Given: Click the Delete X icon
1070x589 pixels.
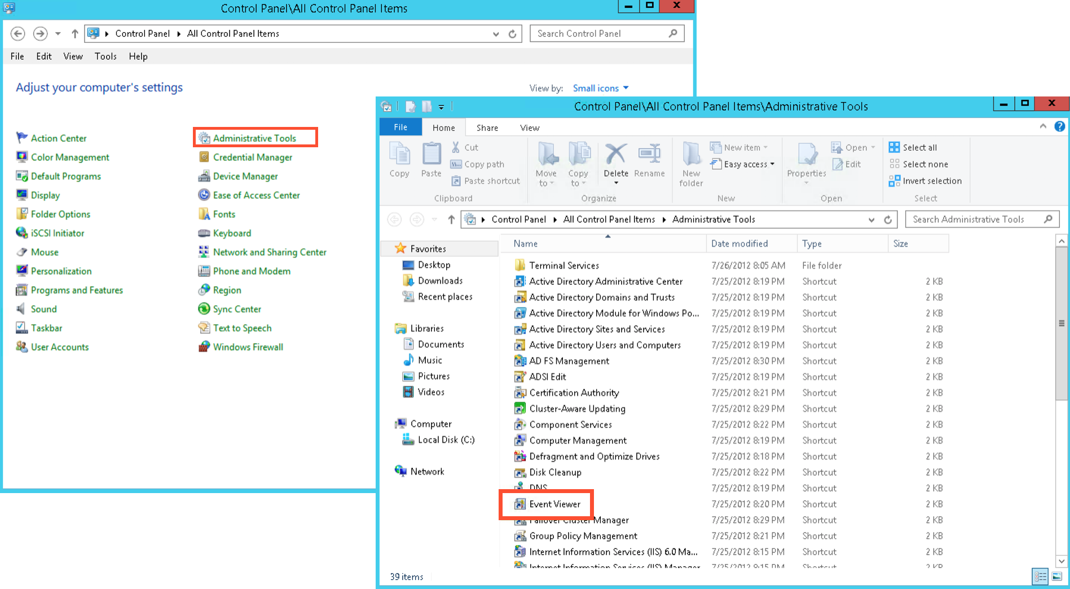Looking at the screenshot, I should [616, 153].
